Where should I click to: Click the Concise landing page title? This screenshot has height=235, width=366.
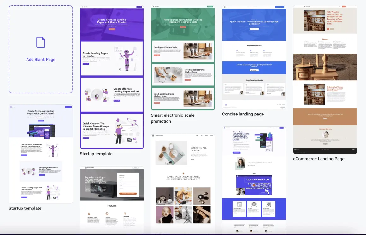click(243, 114)
